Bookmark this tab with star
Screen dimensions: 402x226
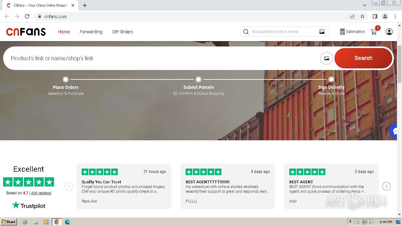point(362,17)
